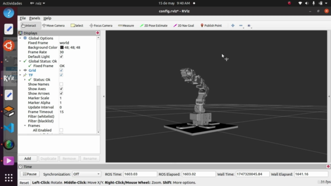Click the blue plus add-tool icon
The height and width of the screenshot is (186, 331).
pos(233,25)
